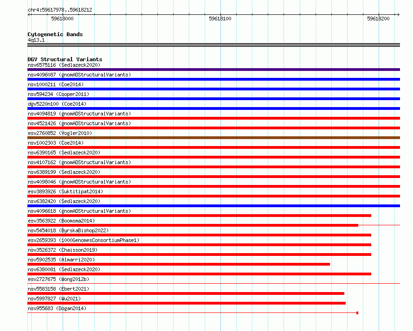Select the gray 4q13.1 cytogenetic band bar
The height and width of the screenshot is (331, 413).
tap(213, 45)
